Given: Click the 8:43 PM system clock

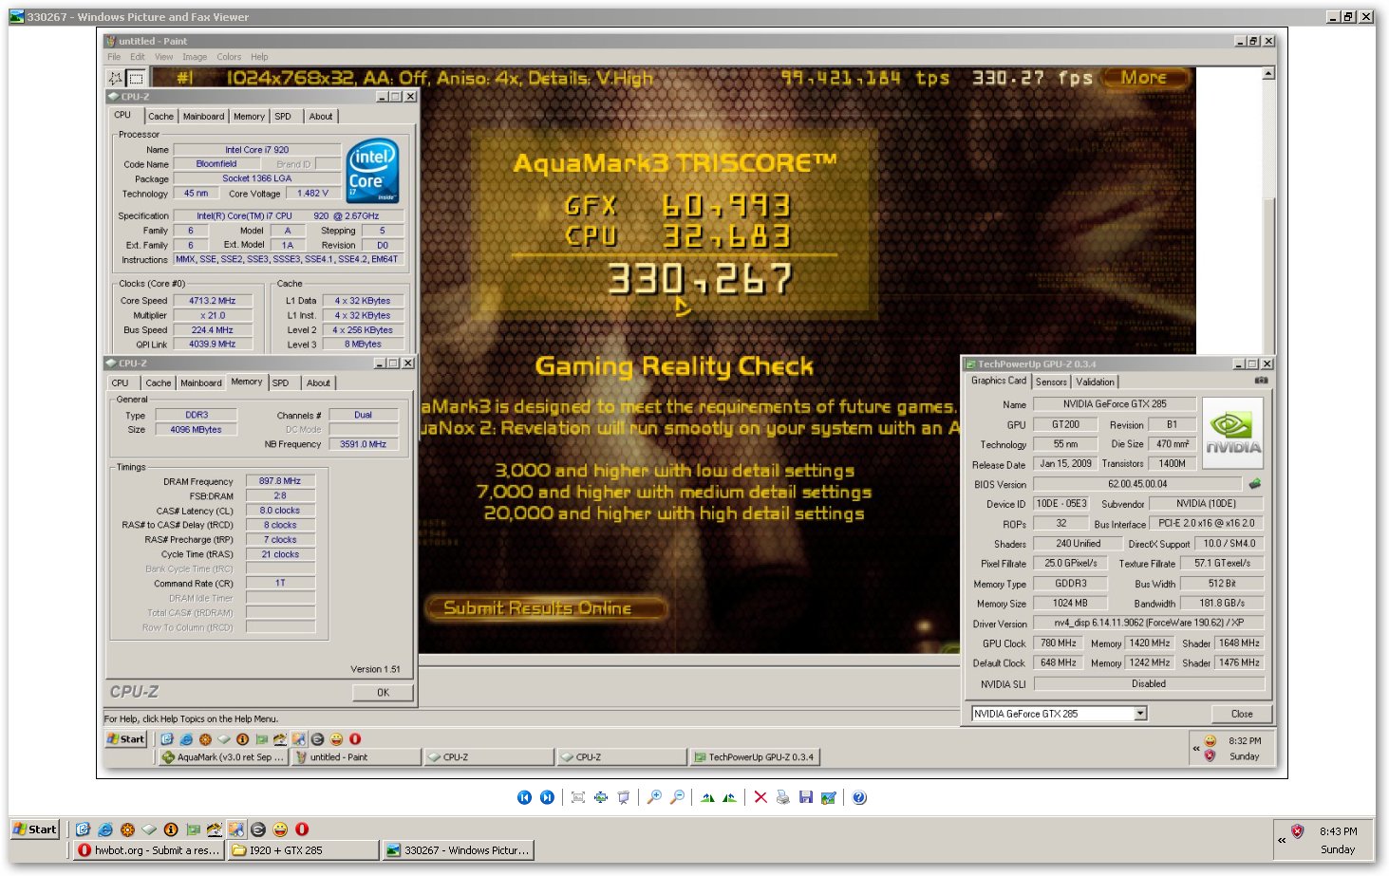Looking at the screenshot, I should coord(1338,831).
